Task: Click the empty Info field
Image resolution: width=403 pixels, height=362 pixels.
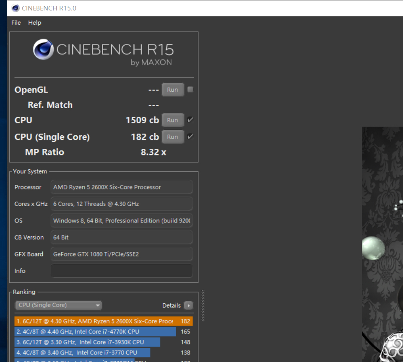Action: 122,271
